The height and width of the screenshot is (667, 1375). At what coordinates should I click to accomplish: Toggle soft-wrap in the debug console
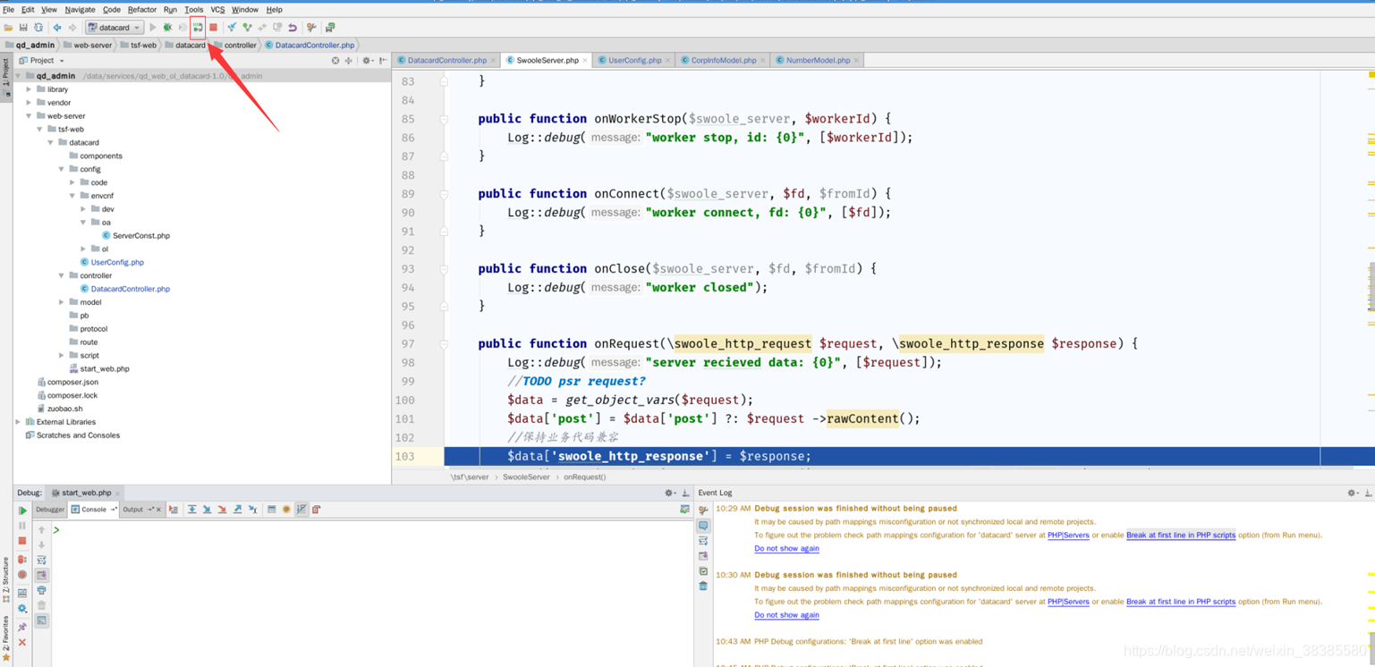[x=41, y=560]
